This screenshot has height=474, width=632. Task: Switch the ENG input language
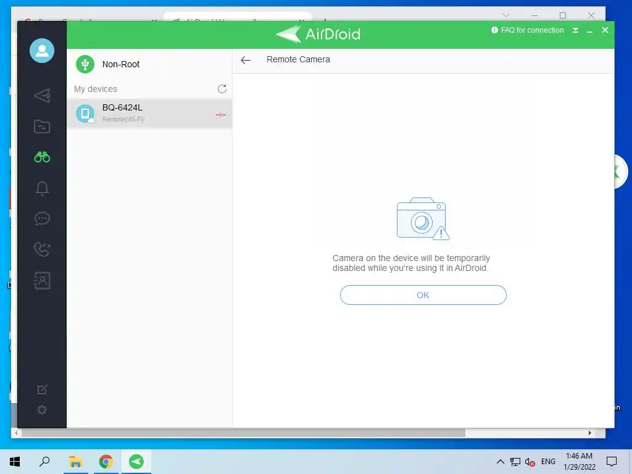pos(548,462)
